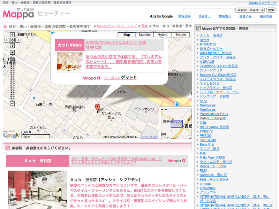
Task: Click the blue viewport box in overview map
Action: pyautogui.click(x=177, y=124)
